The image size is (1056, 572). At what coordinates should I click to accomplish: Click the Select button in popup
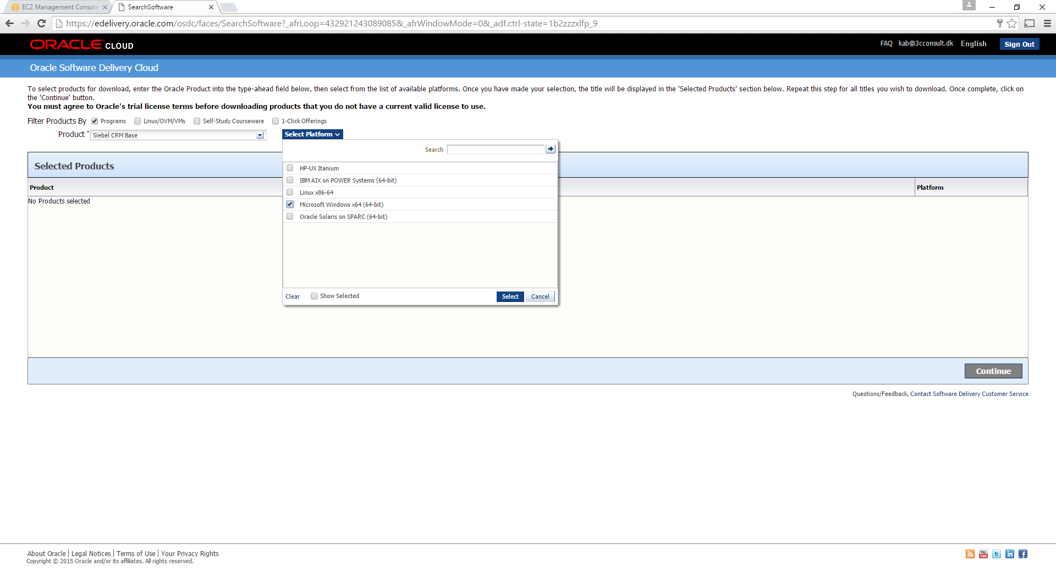pos(510,296)
